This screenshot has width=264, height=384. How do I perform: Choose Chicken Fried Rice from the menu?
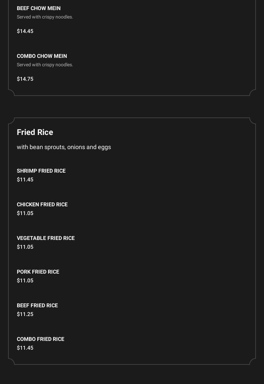42,204
